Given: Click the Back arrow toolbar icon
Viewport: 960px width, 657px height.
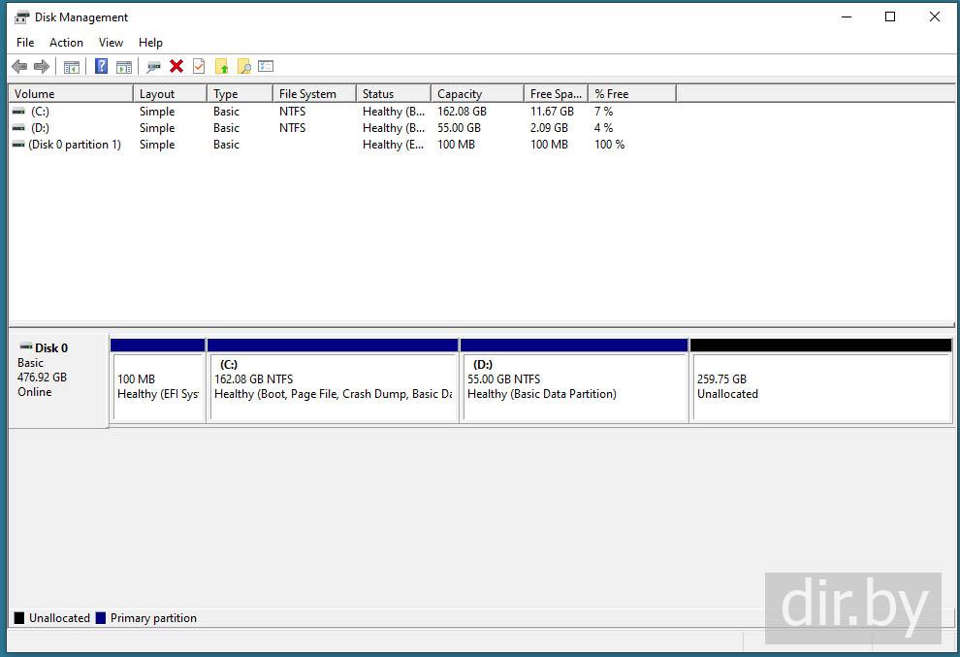Looking at the screenshot, I should click(19, 66).
